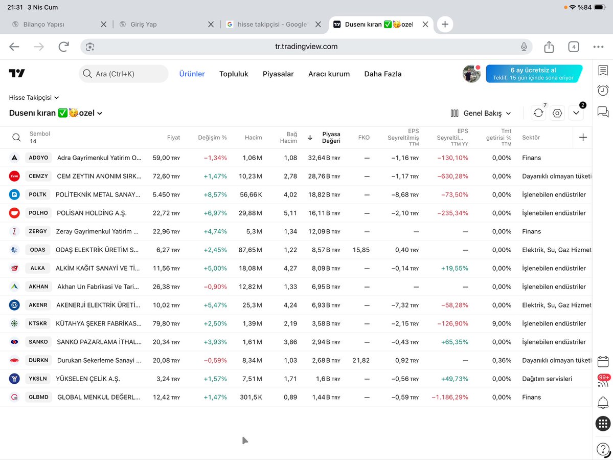This screenshot has height=460, width=613.
Task: Go back with the browser back arrow
Action: pyautogui.click(x=14, y=47)
